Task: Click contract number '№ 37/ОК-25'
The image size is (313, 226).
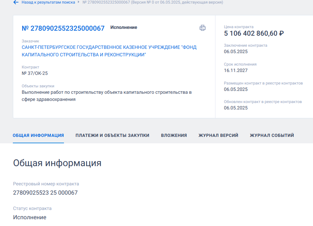Action: pyautogui.click(x=35, y=73)
